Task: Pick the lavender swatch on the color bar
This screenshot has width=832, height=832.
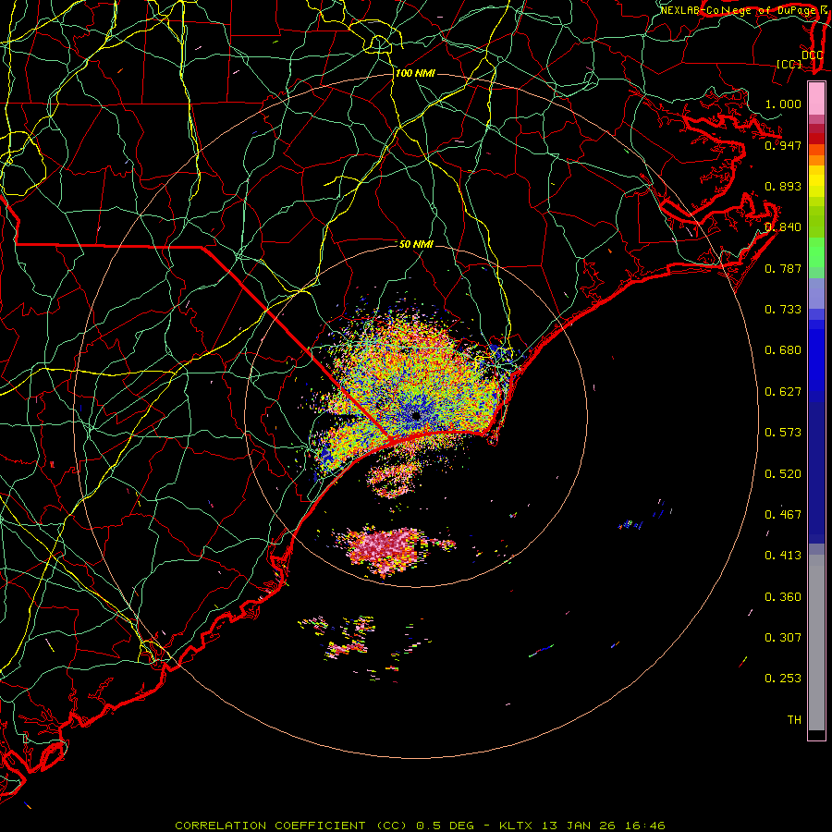Action: click(x=816, y=293)
